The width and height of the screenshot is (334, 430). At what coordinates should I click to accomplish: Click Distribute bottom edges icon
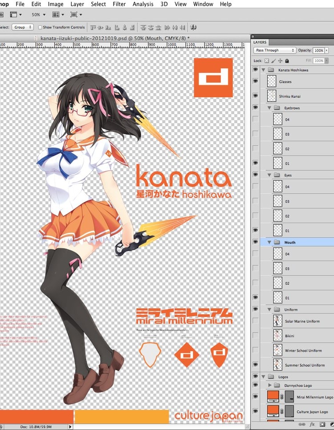[x=159, y=27]
